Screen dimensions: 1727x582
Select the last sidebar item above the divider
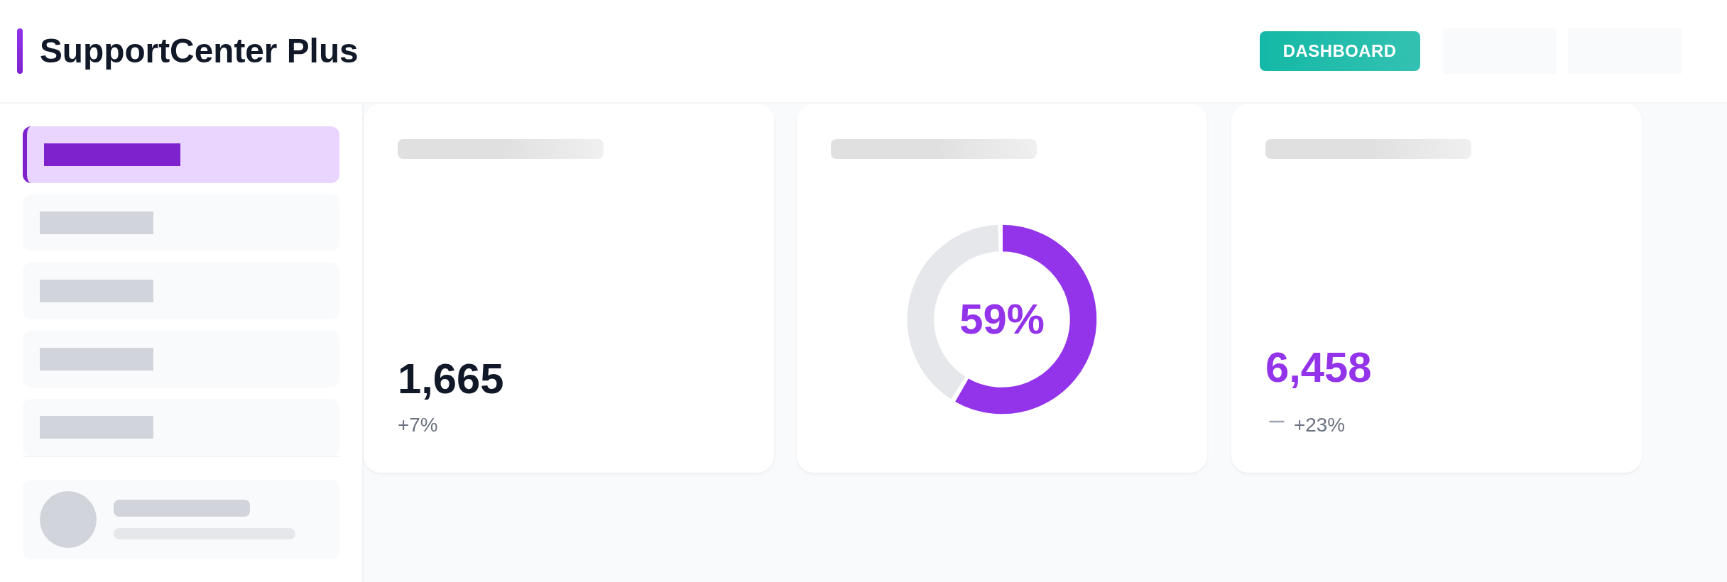coord(181,427)
